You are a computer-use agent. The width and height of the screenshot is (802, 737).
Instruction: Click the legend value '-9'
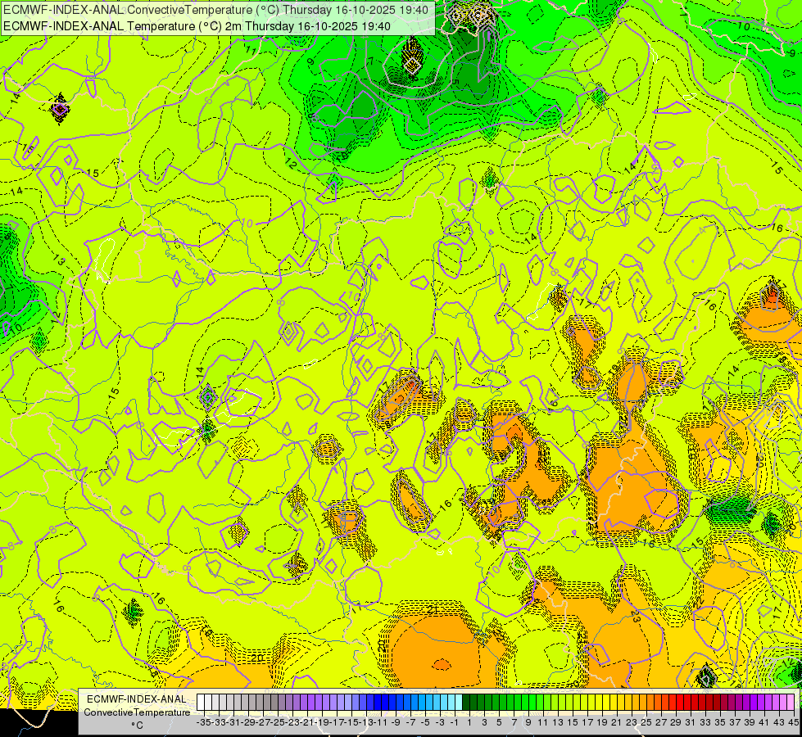(396, 722)
